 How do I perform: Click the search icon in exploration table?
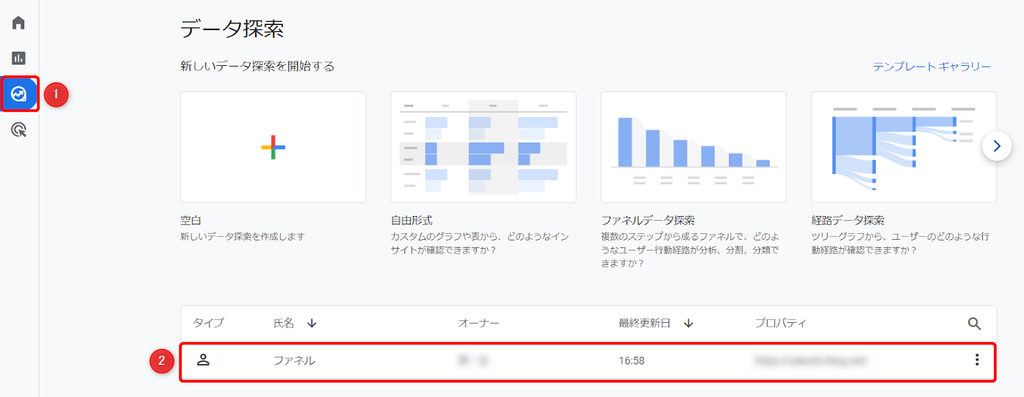(x=974, y=323)
